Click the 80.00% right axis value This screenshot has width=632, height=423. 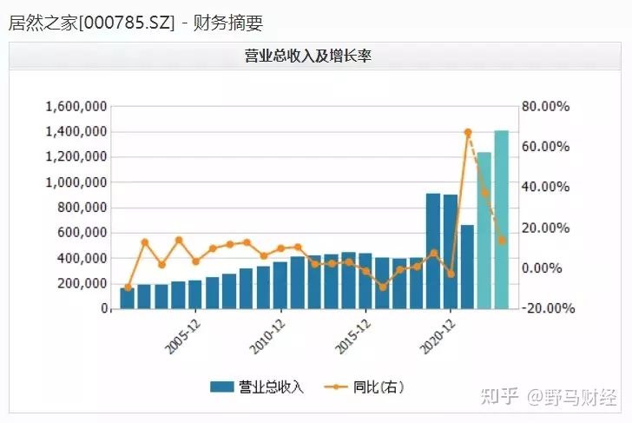(x=545, y=107)
